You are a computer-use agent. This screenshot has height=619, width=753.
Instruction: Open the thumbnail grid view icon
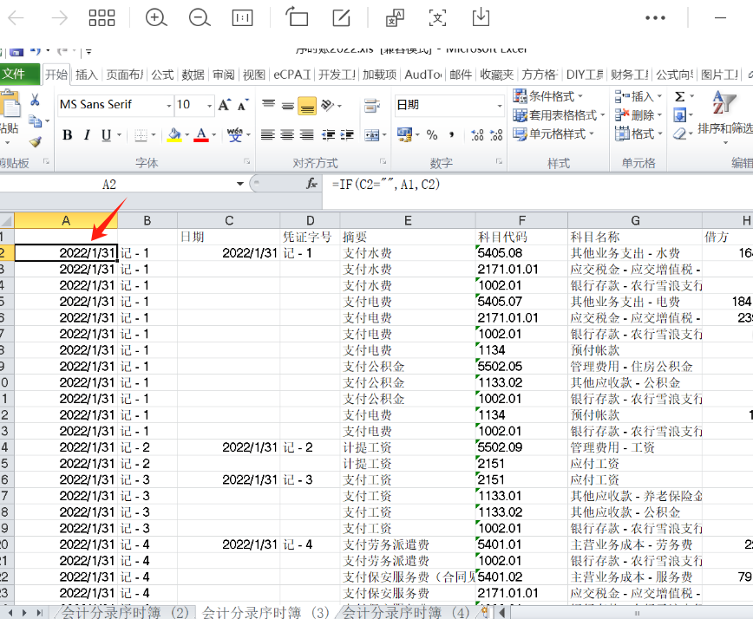point(101,17)
